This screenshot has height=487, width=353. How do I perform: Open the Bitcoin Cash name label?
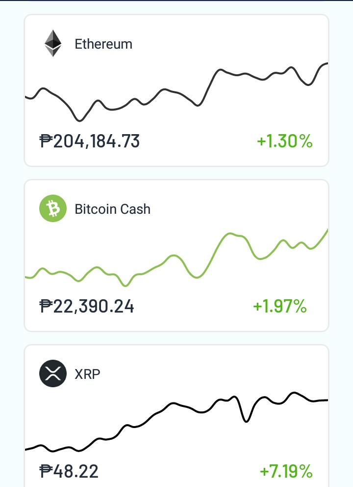coord(112,209)
